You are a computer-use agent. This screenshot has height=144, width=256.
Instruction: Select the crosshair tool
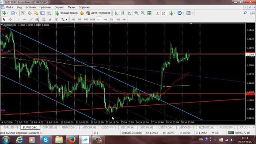tap(10, 20)
